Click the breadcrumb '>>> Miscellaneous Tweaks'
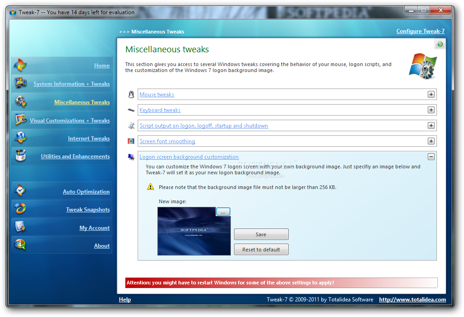Viewport: 464px width, 317px height. click(x=152, y=32)
